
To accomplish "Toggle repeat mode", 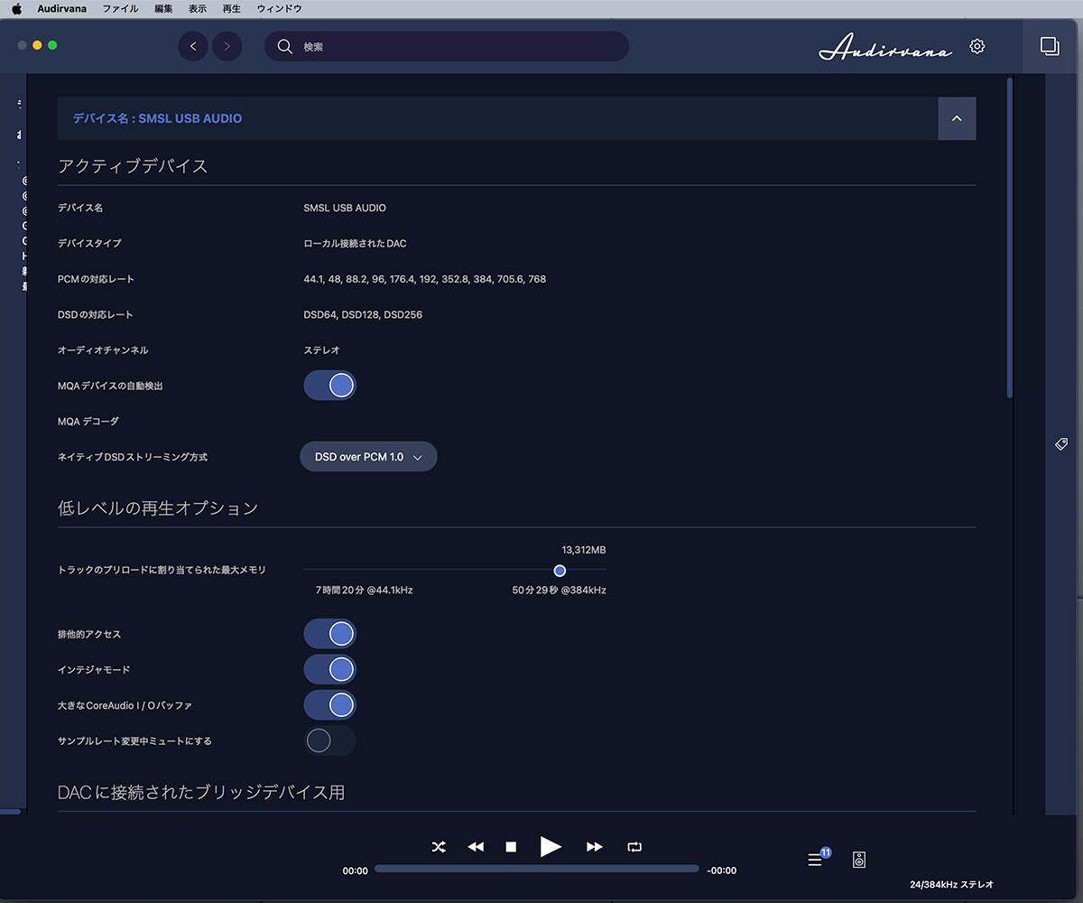I will pyautogui.click(x=634, y=847).
